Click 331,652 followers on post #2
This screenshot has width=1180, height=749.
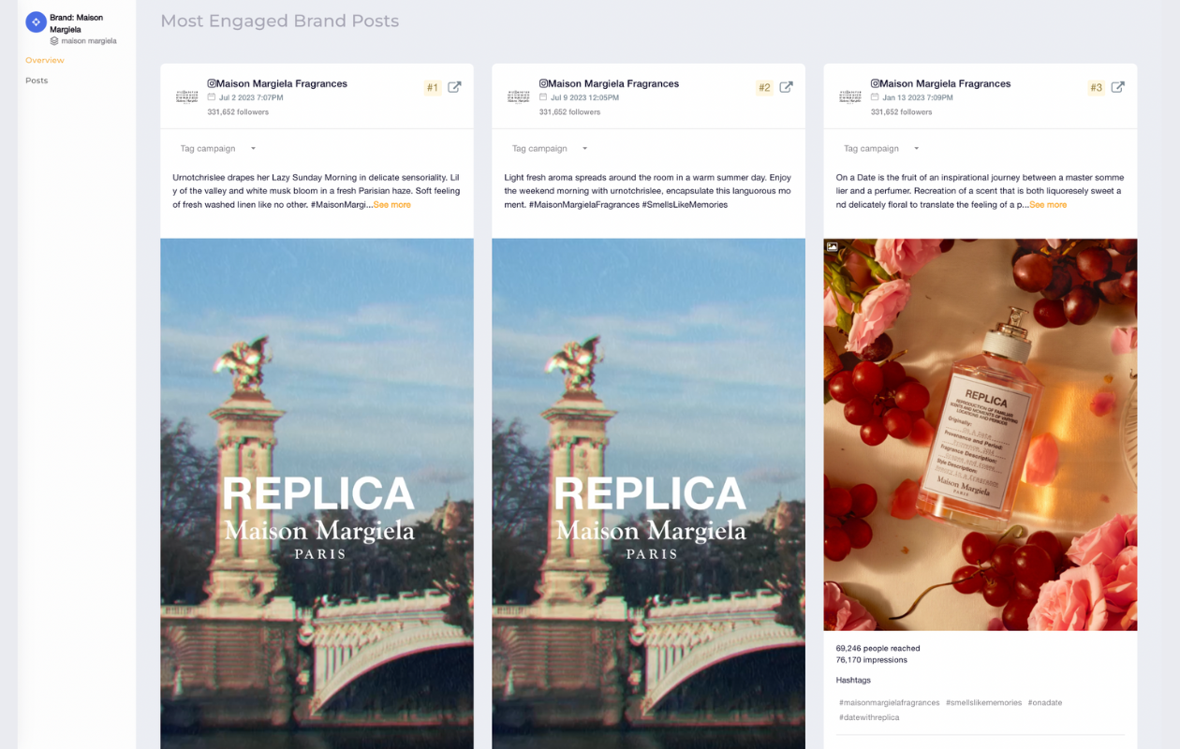pos(569,112)
